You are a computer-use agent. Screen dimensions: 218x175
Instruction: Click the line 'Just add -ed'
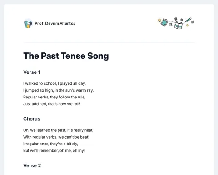tap(52, 104)
